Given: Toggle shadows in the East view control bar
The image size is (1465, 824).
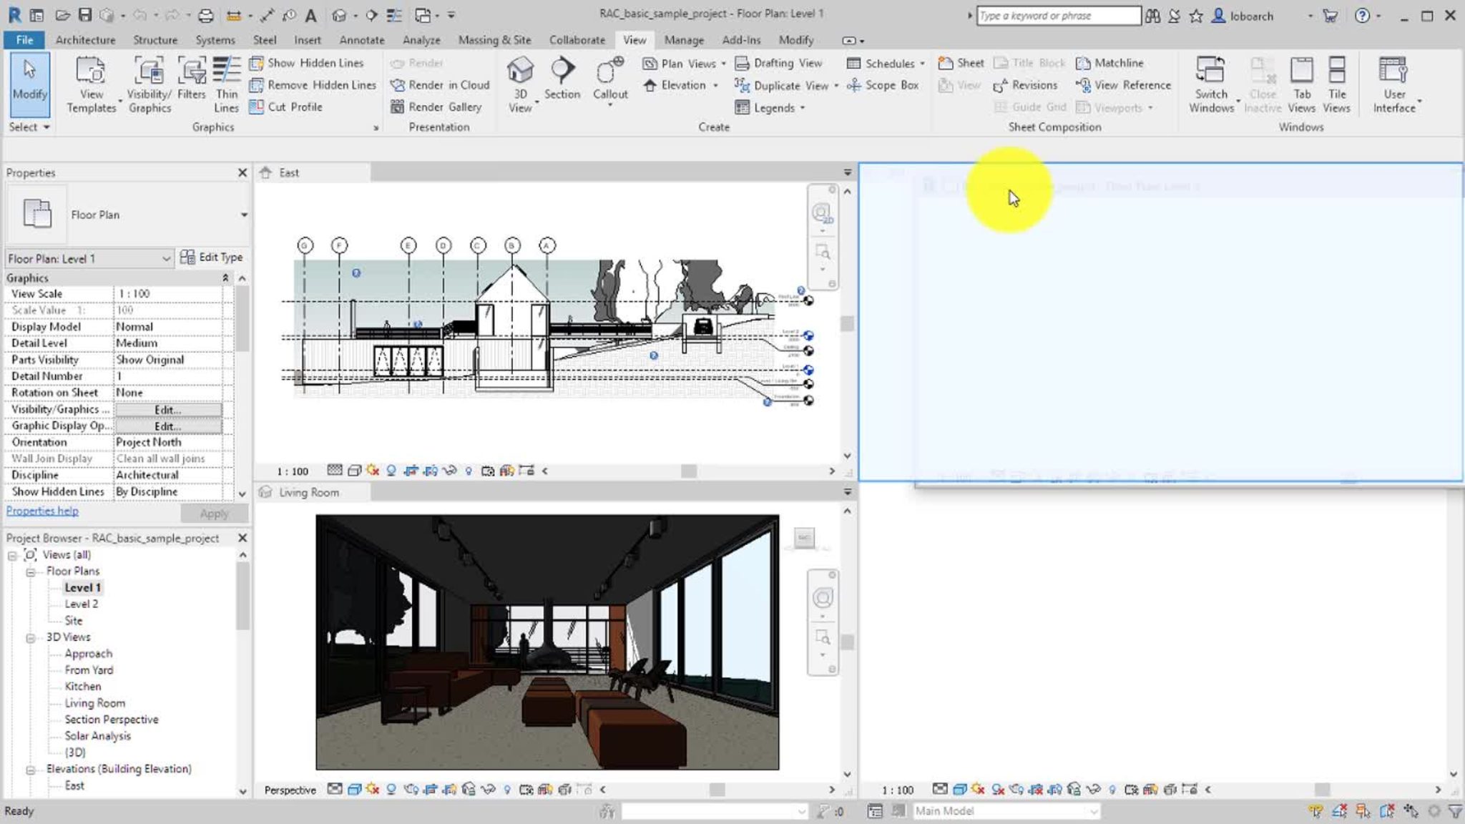Looking at the screenshot, I should 391,471.
